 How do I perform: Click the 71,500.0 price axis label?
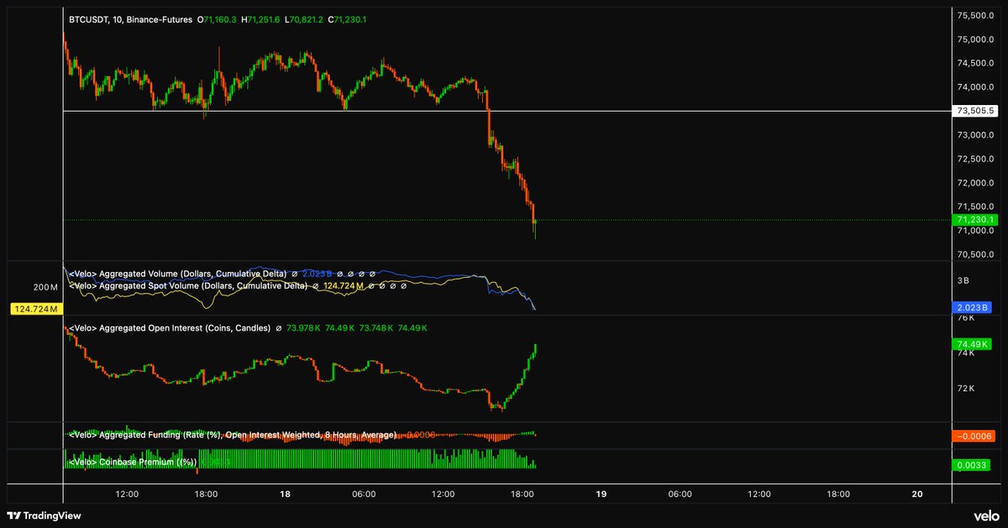pos(975,206)
